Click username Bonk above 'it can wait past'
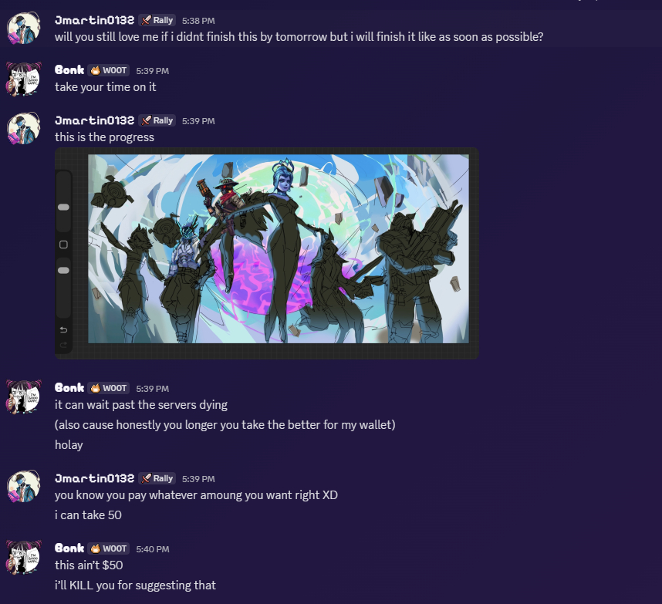Screen dimensions: 662x604 click(x=69, y=388)
